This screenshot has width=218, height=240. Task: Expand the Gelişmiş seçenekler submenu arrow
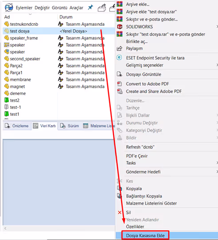pyautogui.click(x=217, y=65)
